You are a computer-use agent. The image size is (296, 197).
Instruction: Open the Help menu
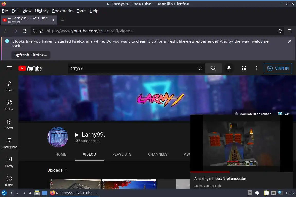(x=94, y=11)
